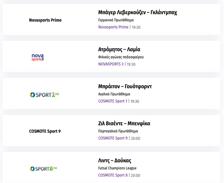
Task: Open the Λιντς – Δούκας match title
Action: (x=114, y=160)
